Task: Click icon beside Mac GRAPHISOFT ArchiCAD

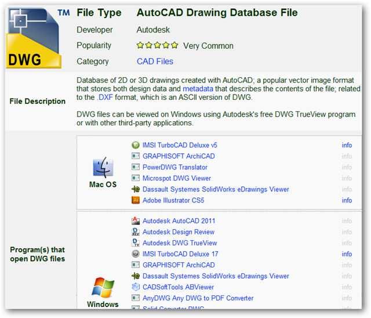Action: click(x=136, y=156)
